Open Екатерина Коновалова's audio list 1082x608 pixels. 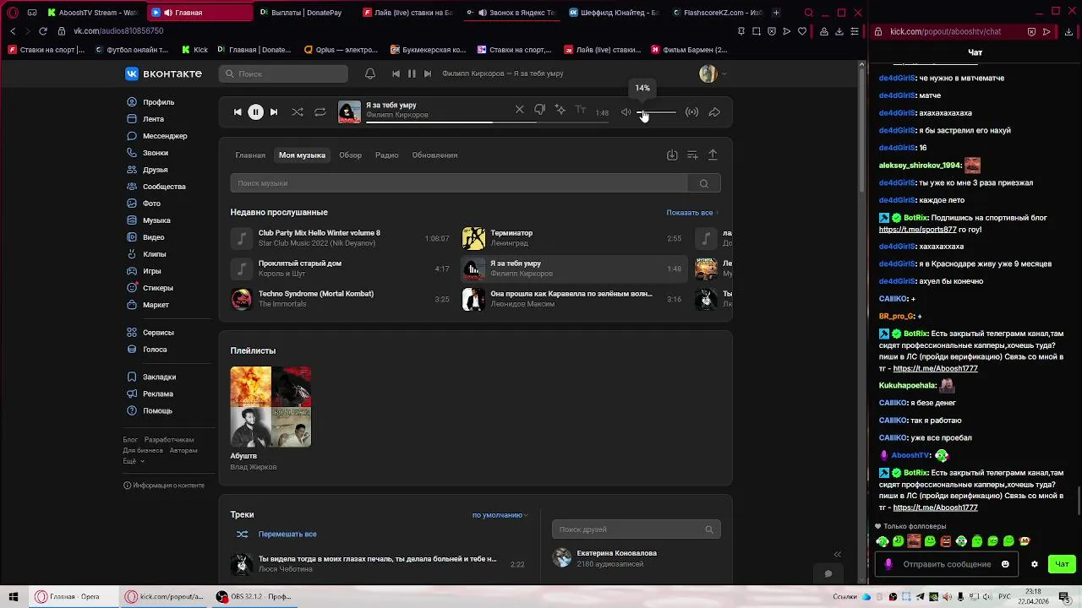coord(636,558)
